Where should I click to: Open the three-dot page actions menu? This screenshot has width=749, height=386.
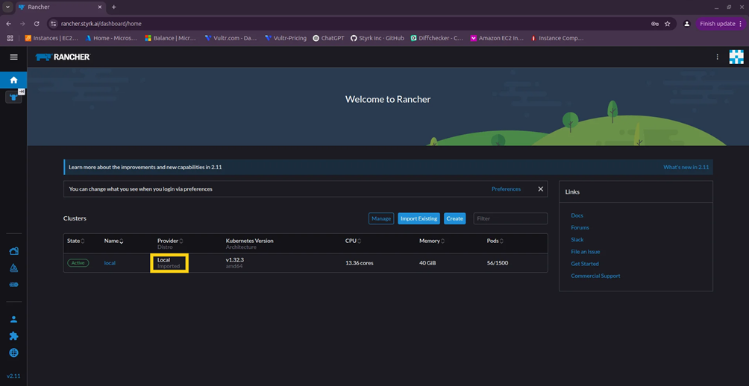pos(717,57)
